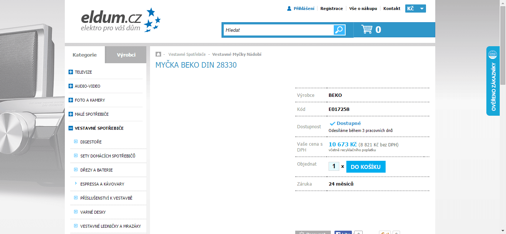Open the DIGESTOŘE subcategory link
This screenshot has height=234, width=506.
[91, 142]
